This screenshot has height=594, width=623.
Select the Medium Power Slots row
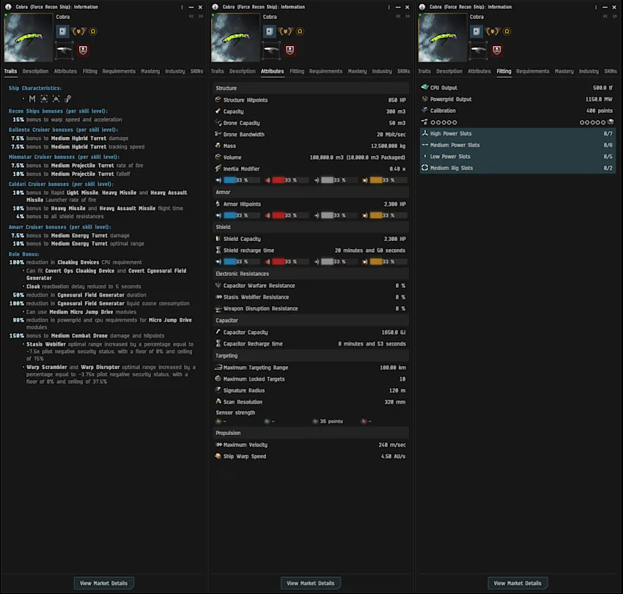(517, 145)
